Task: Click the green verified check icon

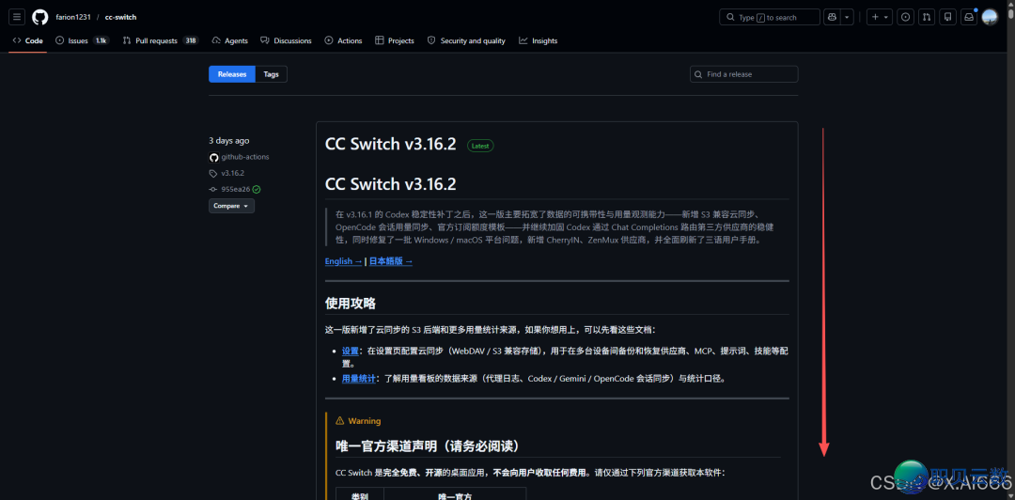Action: click(x=257, y=189)
